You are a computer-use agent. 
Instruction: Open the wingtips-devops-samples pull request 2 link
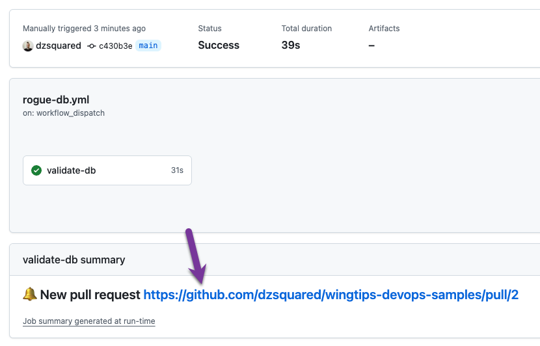tap(331, 295)
